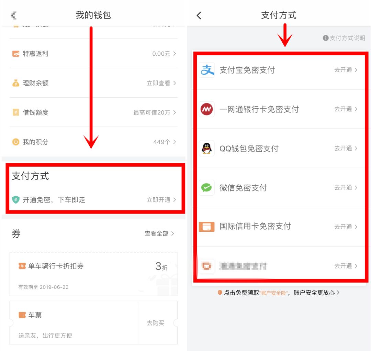Go back from the 支付方式 page
371x351 pixels.
[199, 15]
